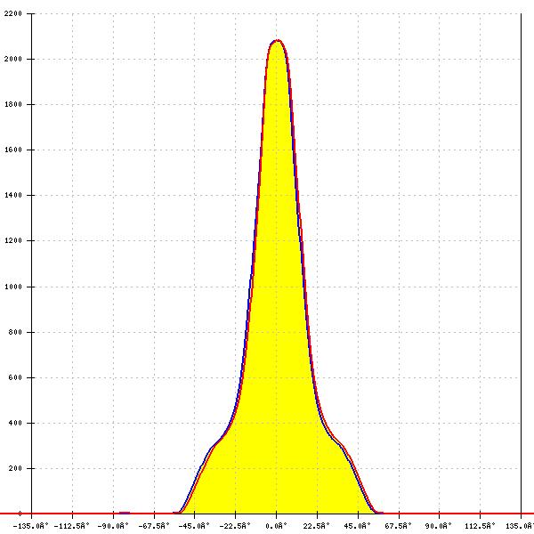
Task: Click the -135.0 degree x-axis label
Action: [31, 526]
